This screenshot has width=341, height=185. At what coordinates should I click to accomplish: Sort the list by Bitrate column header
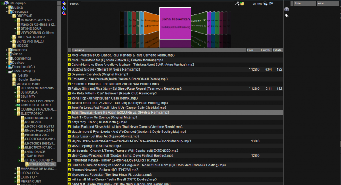pyautogui.click(x=277, y=50)
